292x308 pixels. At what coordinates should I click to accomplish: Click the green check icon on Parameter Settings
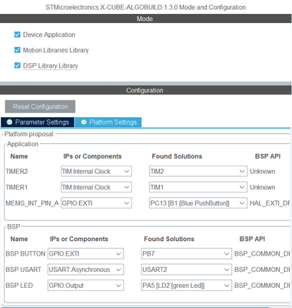tap(9, 122)
